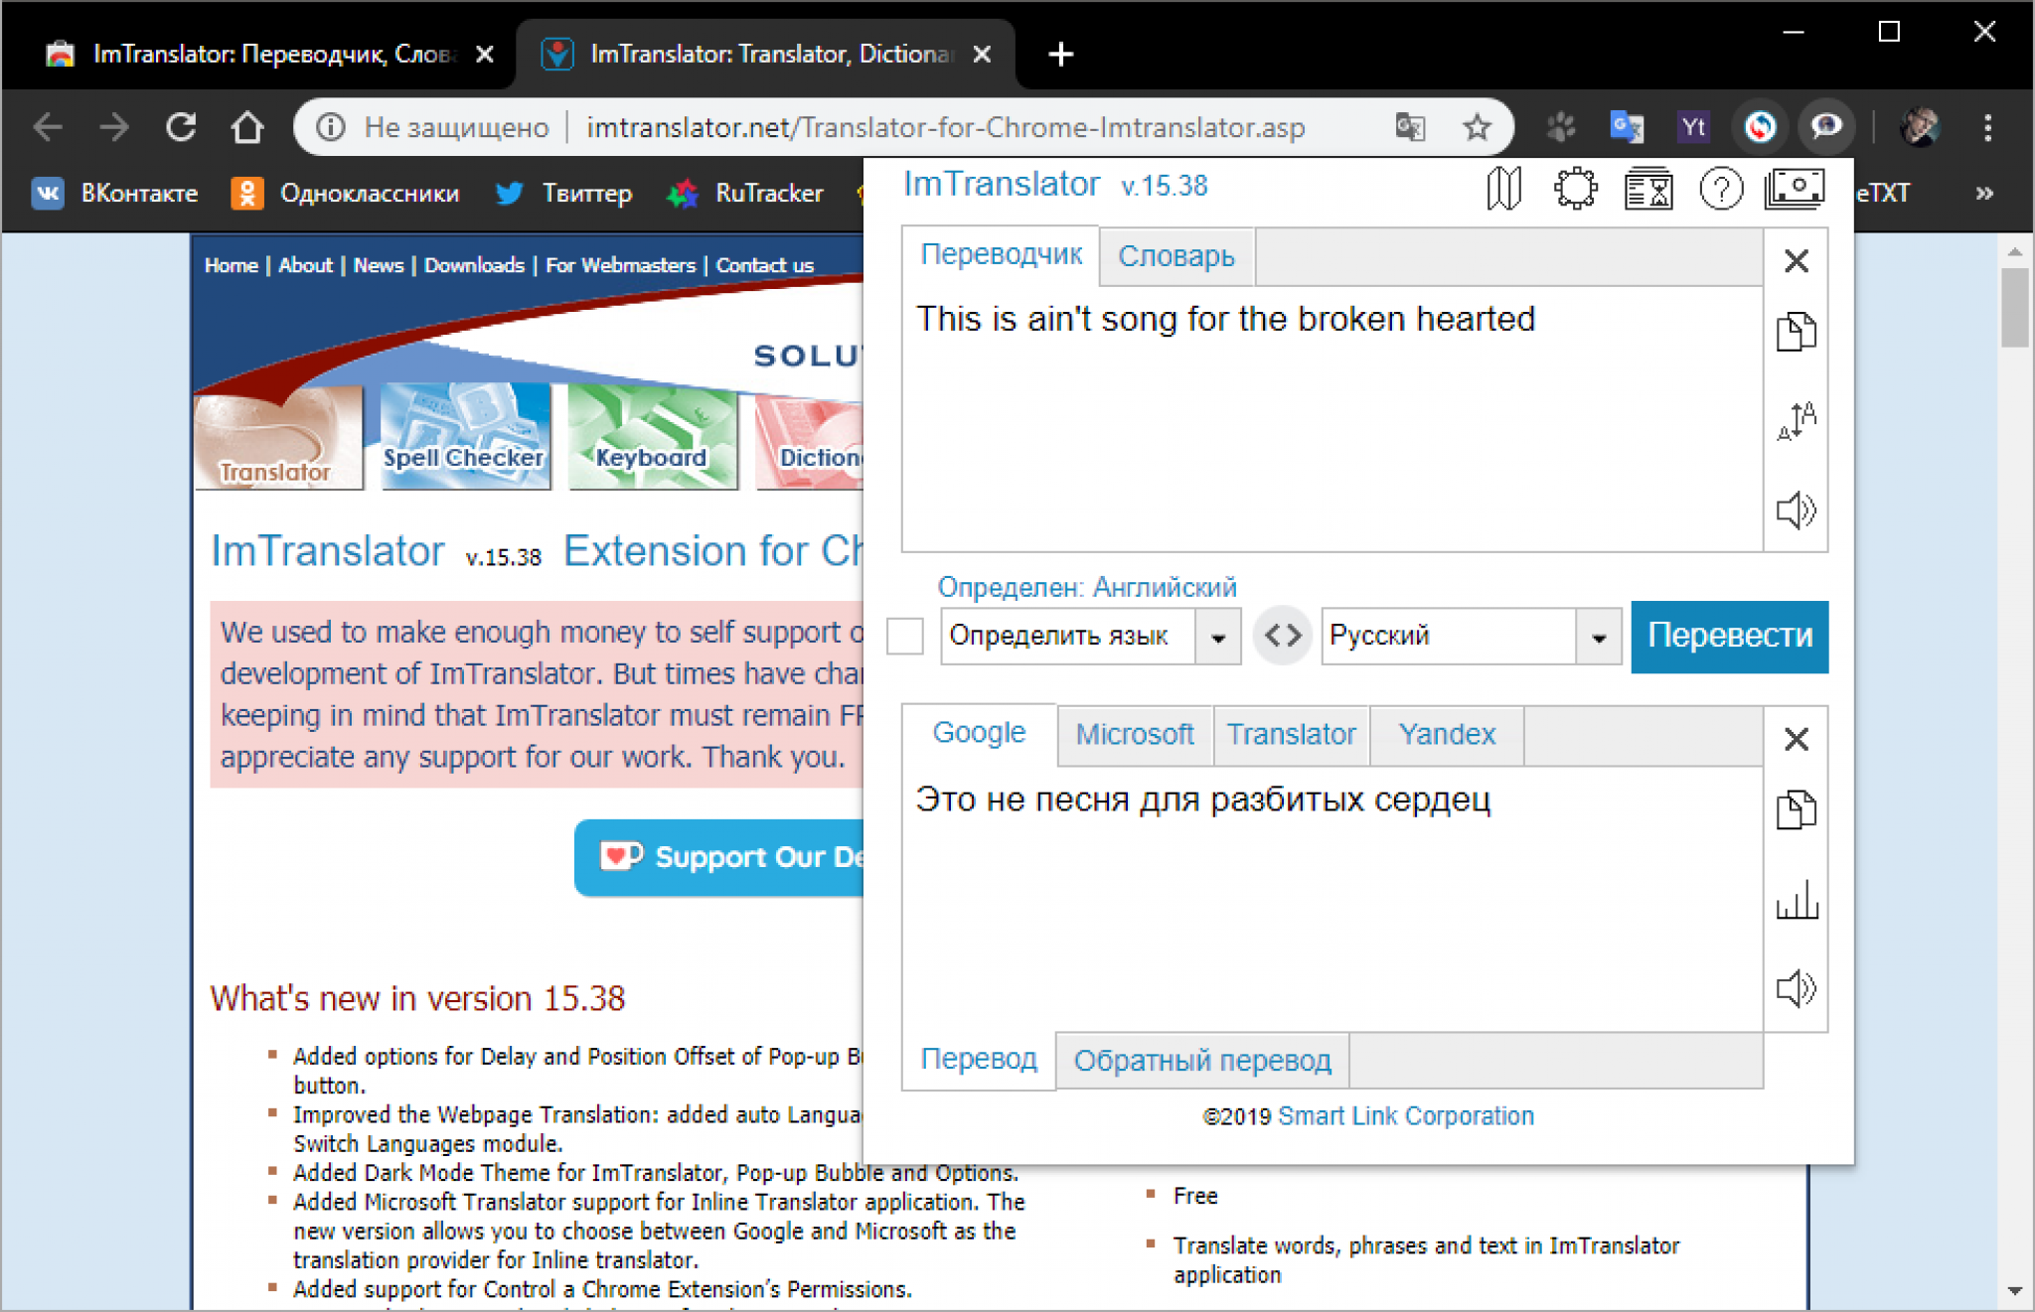Listen to the source text
This screenshot has height=1312, width=2035.
click(1796, 510)
